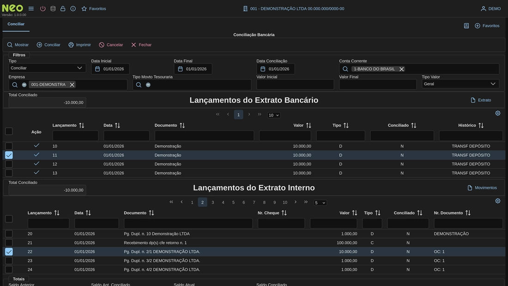Toggle select-all checkbox in bank statement table
This screenshot has height=286, width=508.
(x=9, y=131)
